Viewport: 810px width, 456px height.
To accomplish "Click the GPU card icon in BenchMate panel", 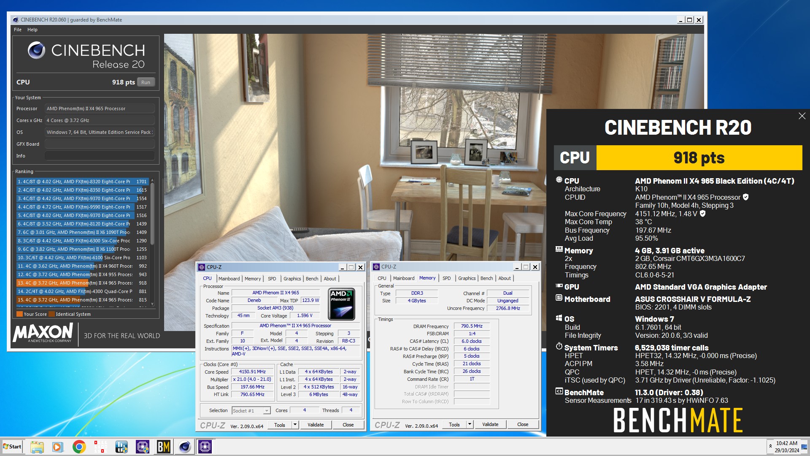I will pos(559,286).
